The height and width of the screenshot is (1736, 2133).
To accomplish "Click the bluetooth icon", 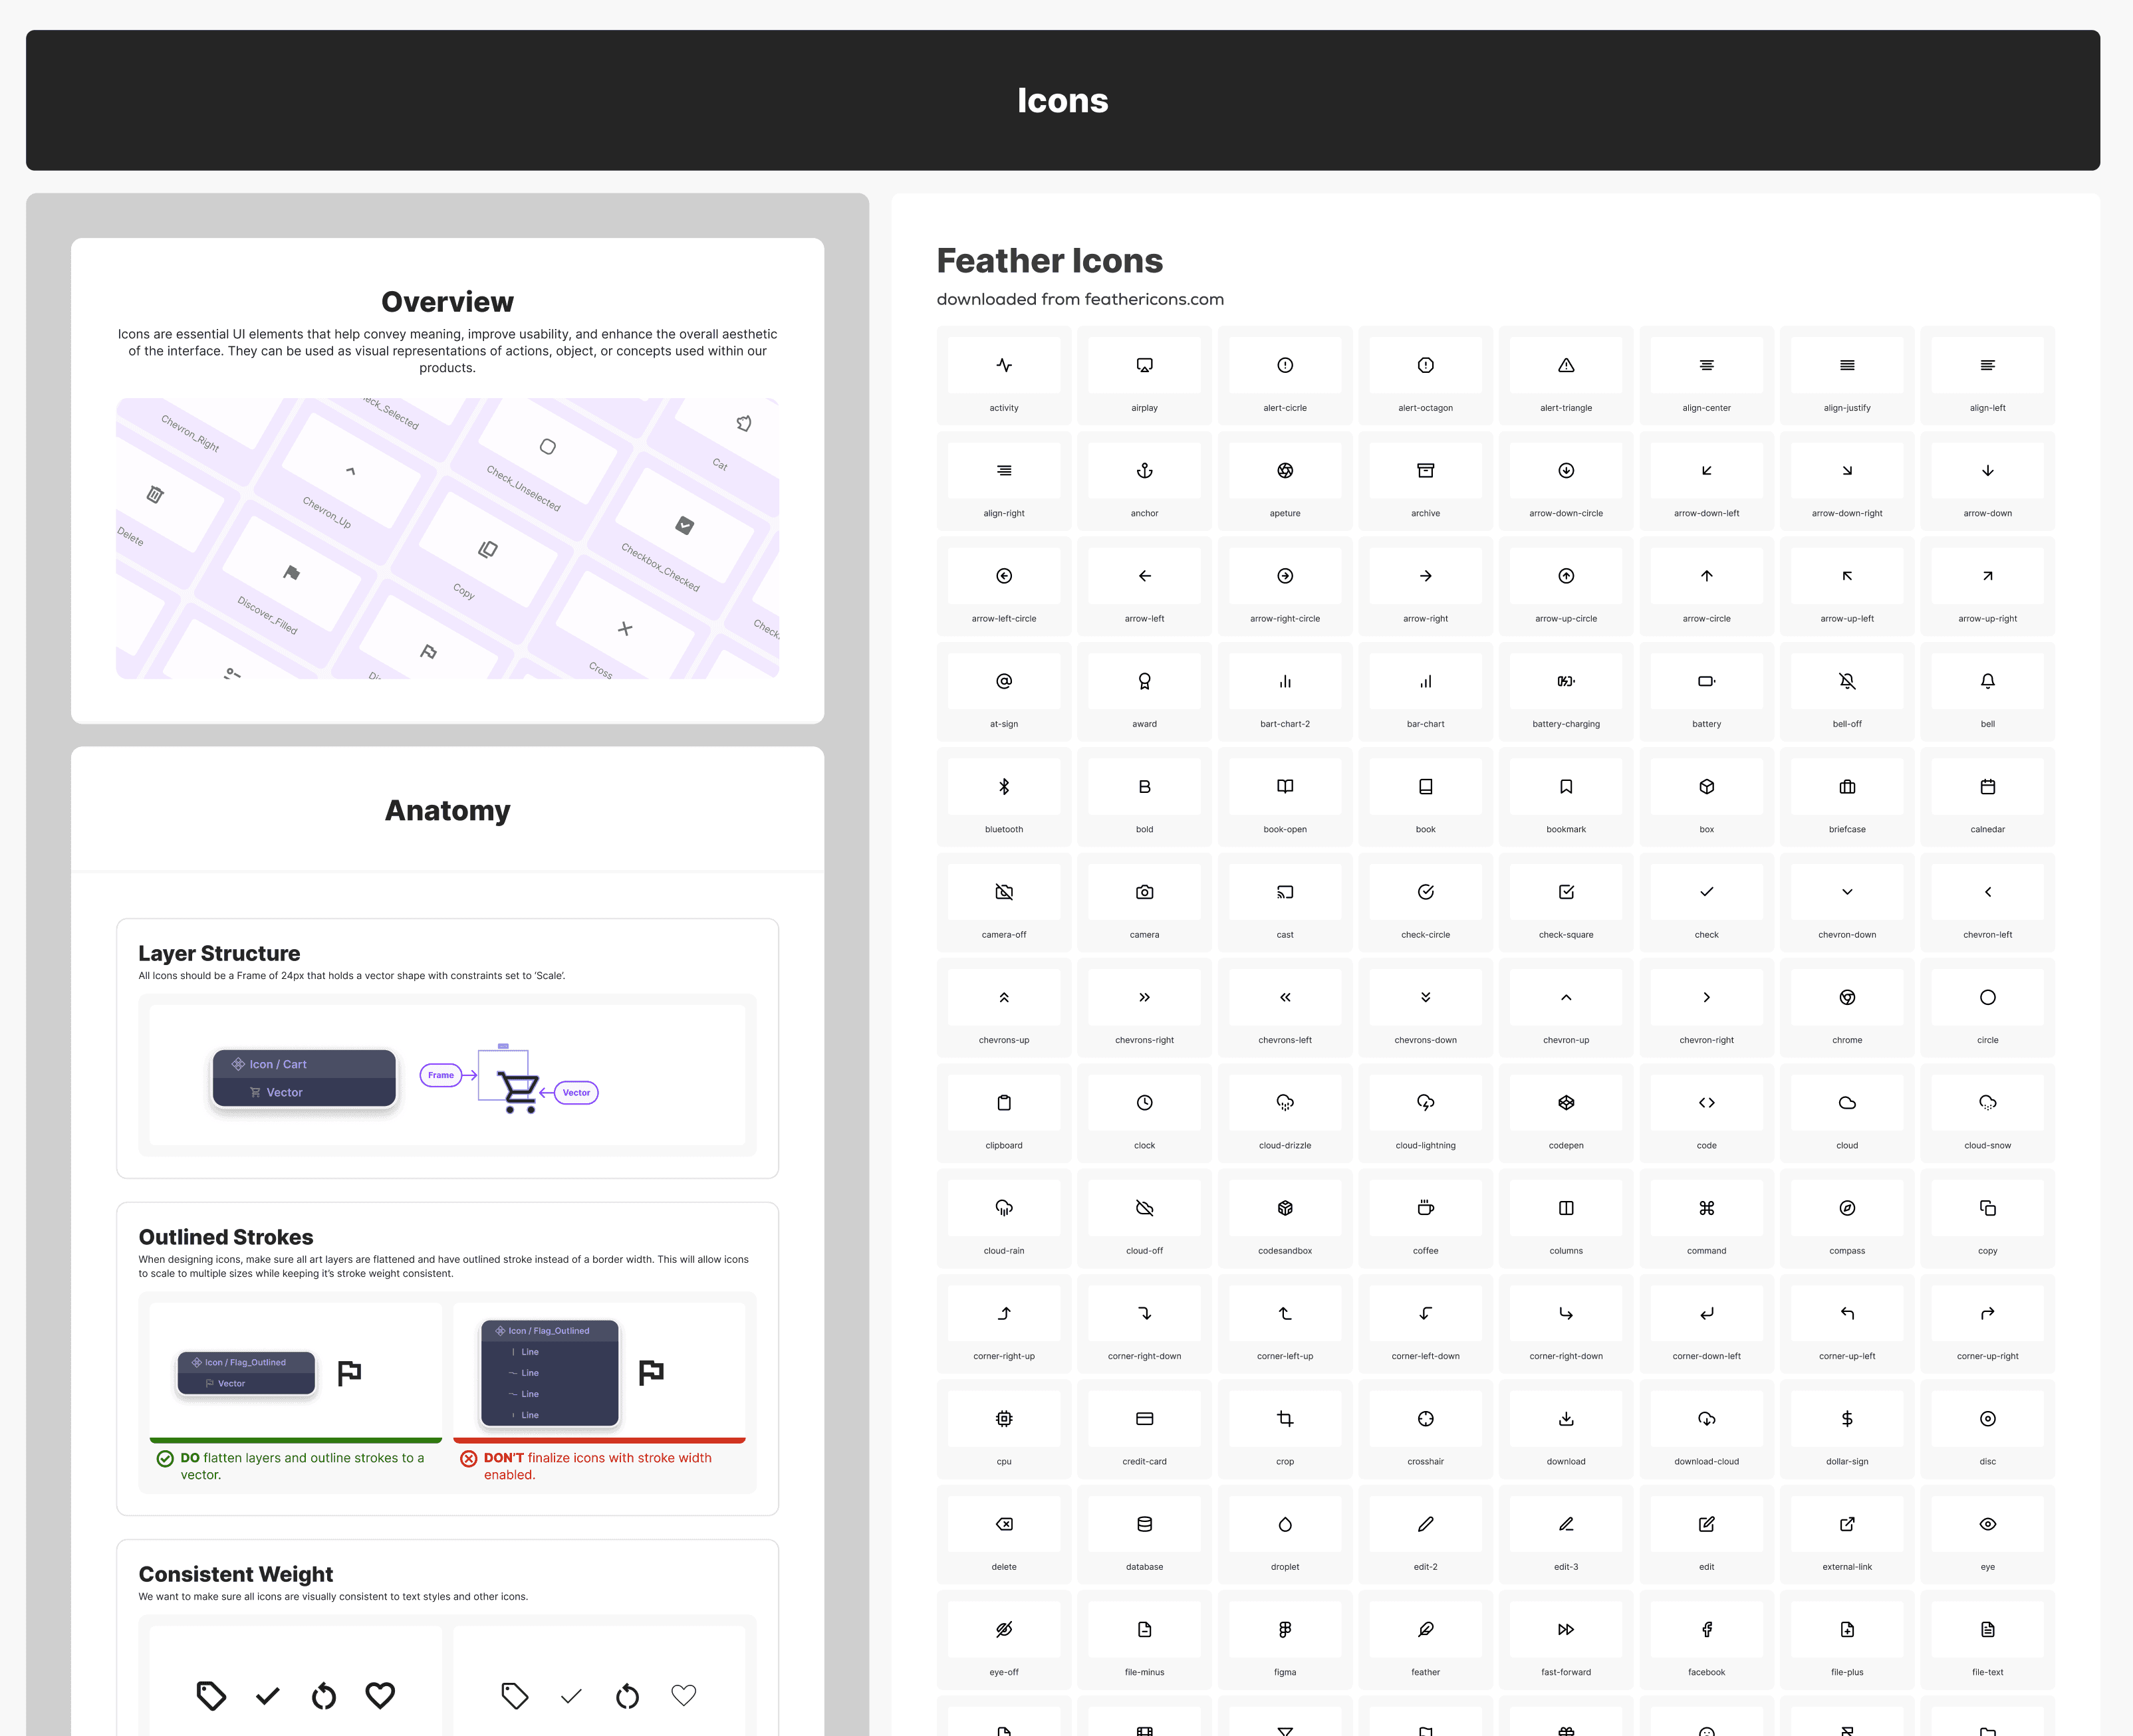I will pos(1003,787).
